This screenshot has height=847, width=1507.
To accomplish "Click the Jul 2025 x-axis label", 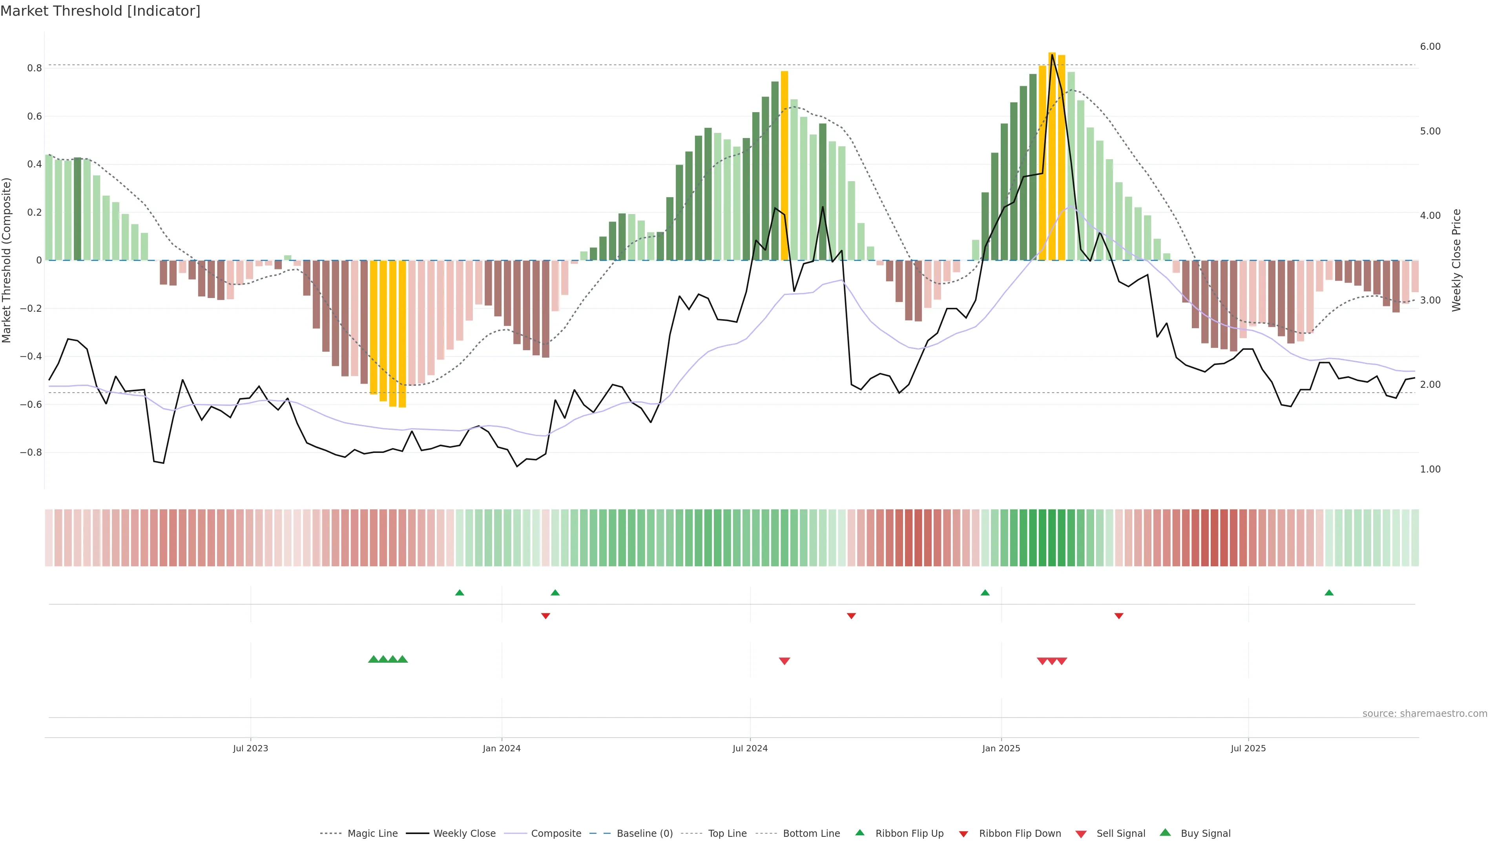I will [x=1248, y=748].
